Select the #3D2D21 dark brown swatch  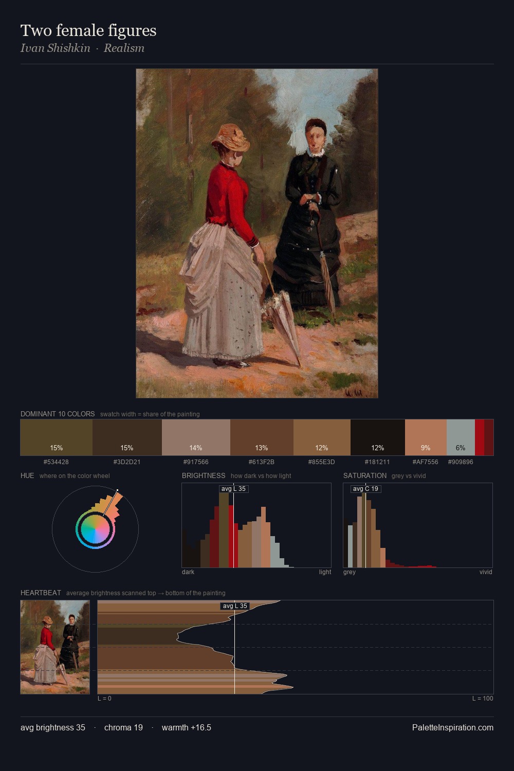click(x=127, y=437)
